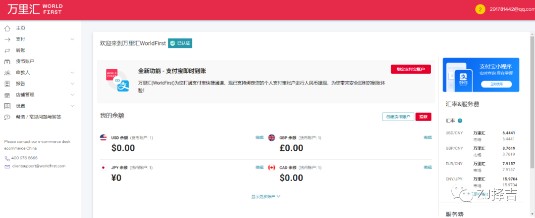Viewport: 535px width, 218px height.
Task: Expand the 设置 menu chevron
Action: (72, 106)
